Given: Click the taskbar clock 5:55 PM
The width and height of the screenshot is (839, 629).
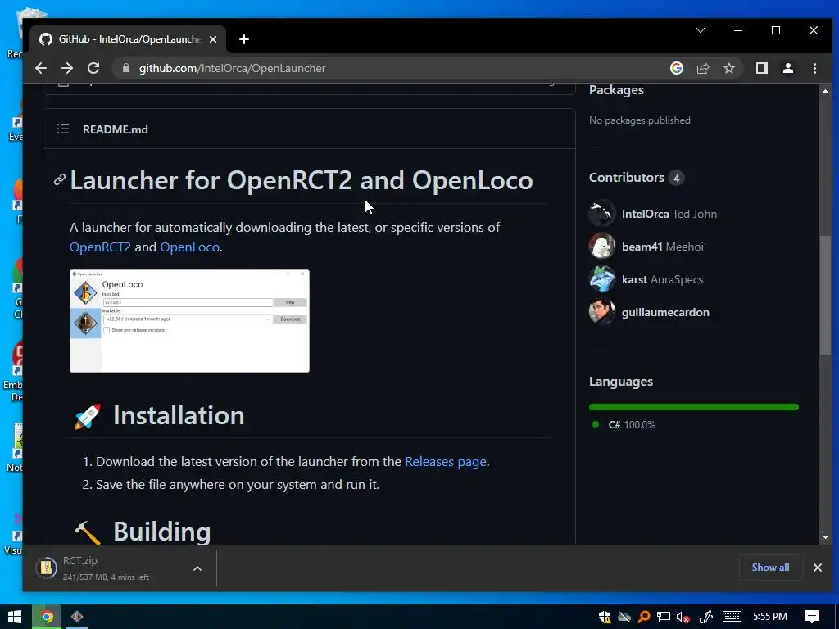Looking at the screenshot, I should click(770, 617).
